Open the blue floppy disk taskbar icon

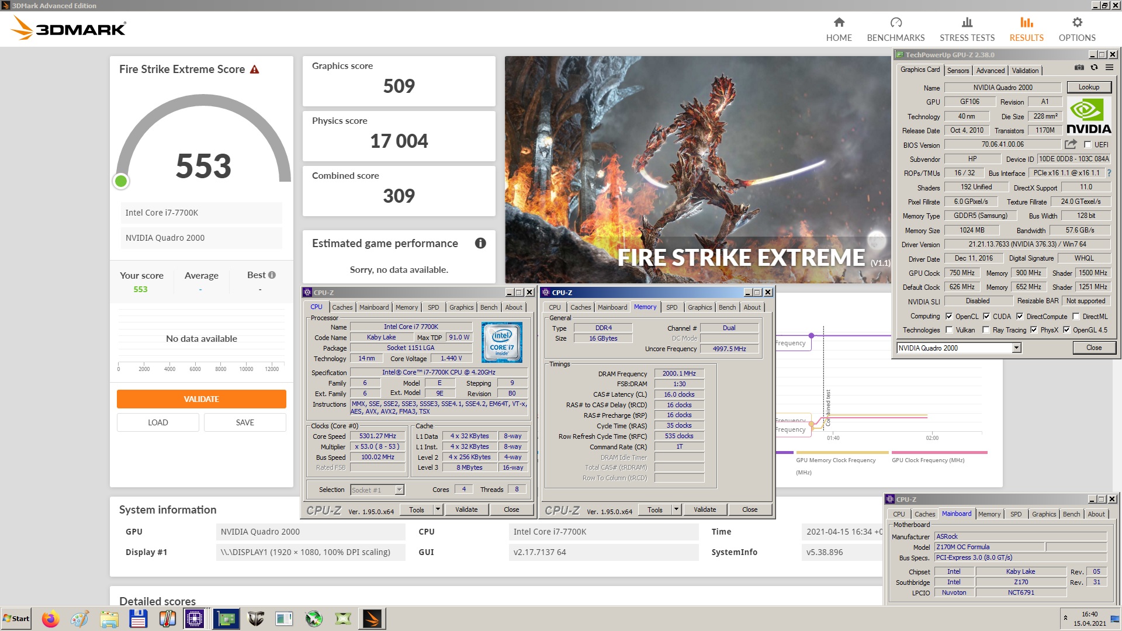[138, 618]
